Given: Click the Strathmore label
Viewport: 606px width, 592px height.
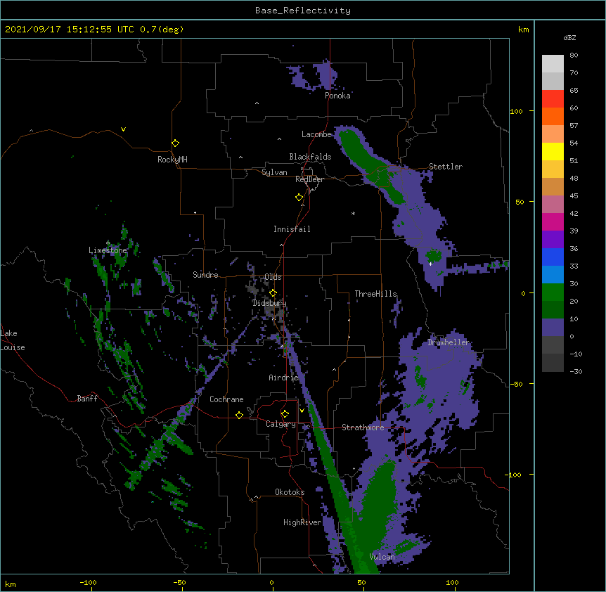Looking at the screenshot, I should 363,427.
